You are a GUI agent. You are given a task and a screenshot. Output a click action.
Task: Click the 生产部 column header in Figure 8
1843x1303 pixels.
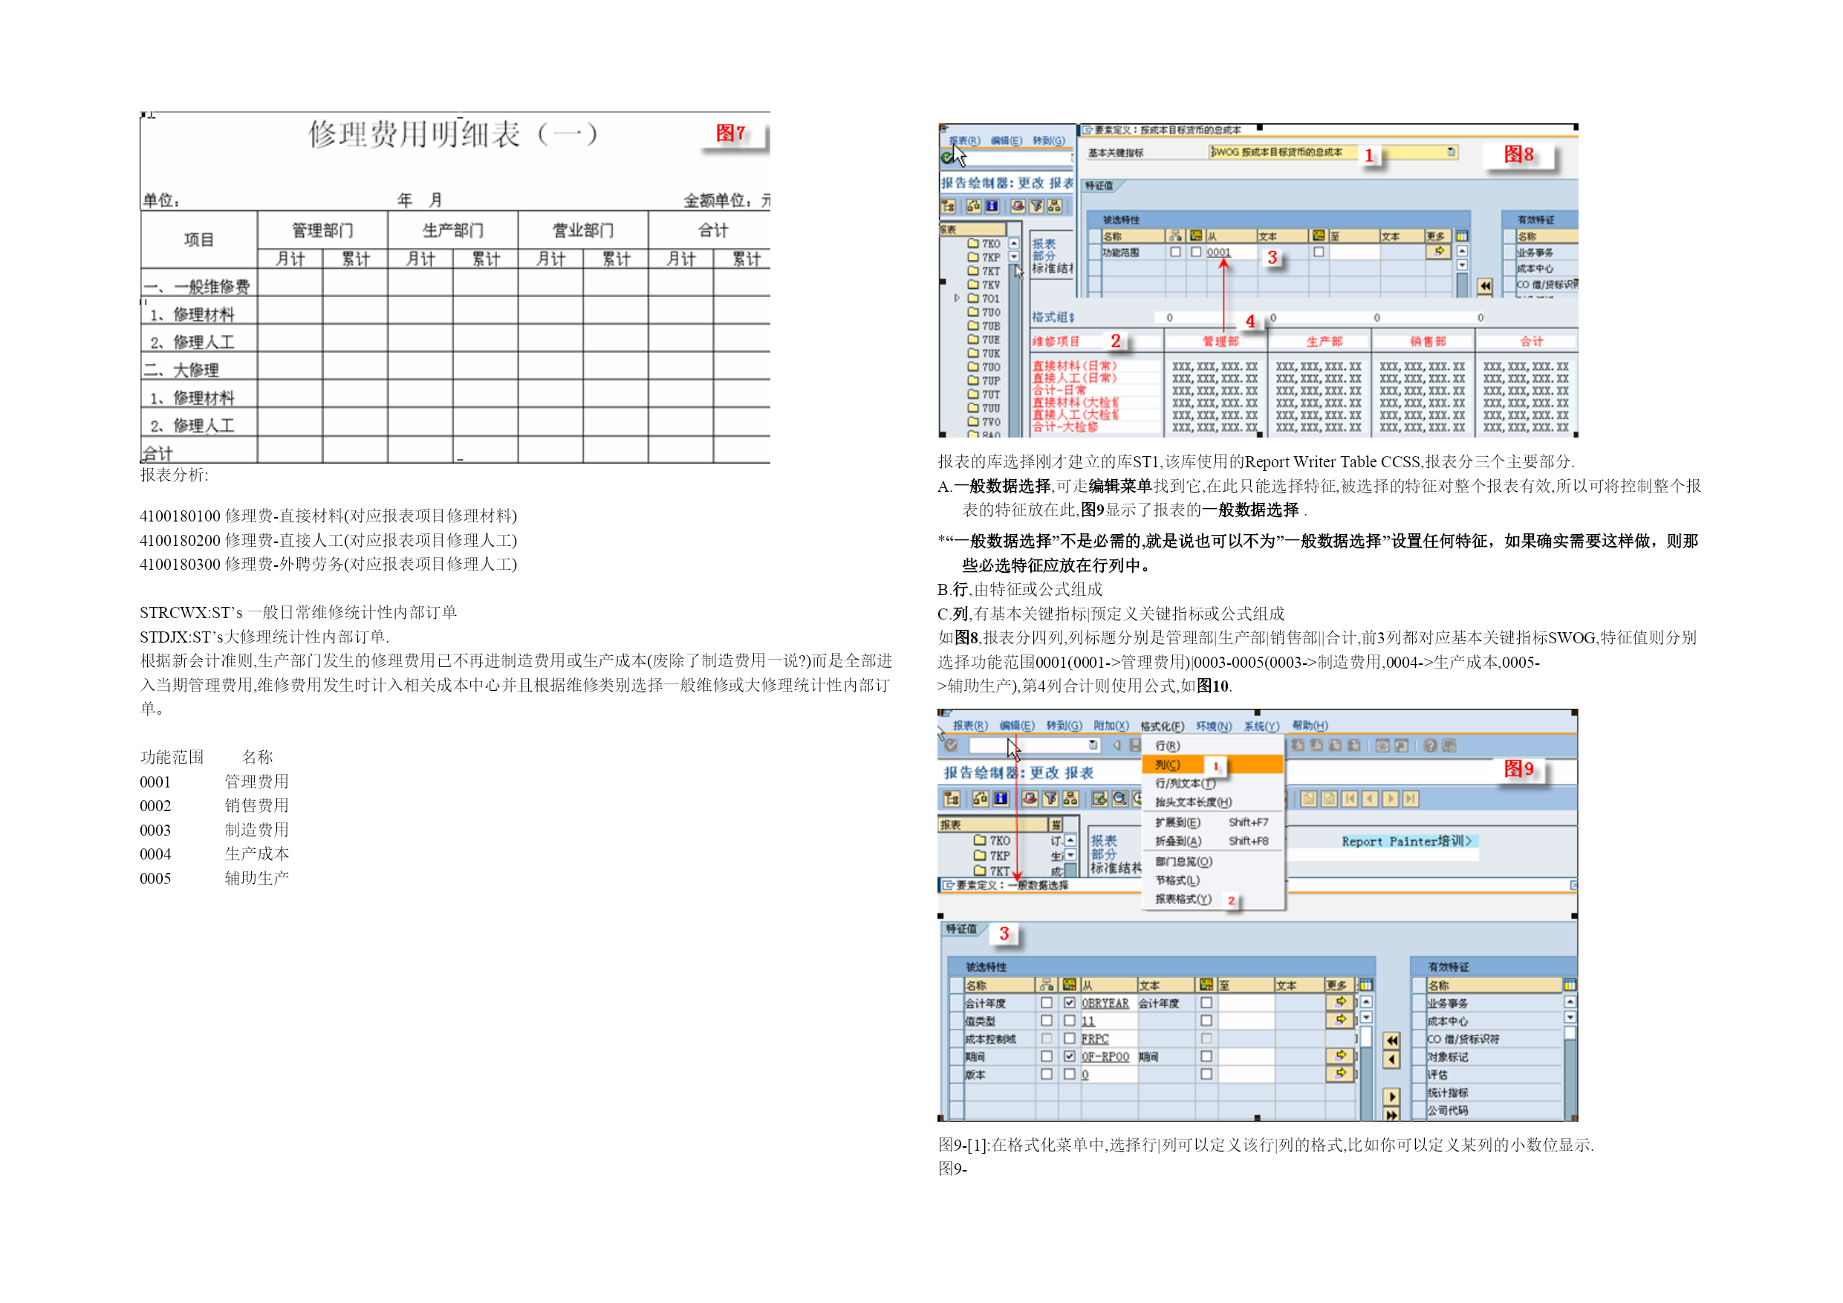(1324, 342)
